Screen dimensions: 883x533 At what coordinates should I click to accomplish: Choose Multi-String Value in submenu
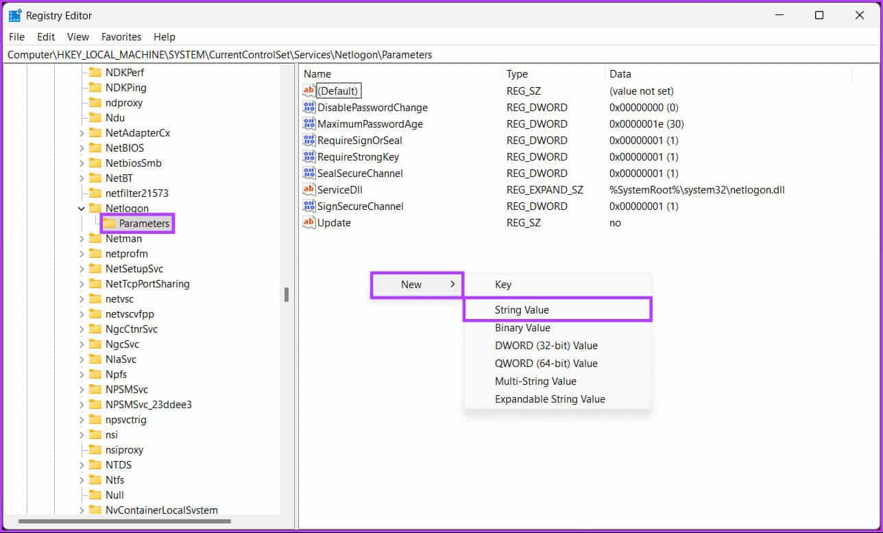557,381
